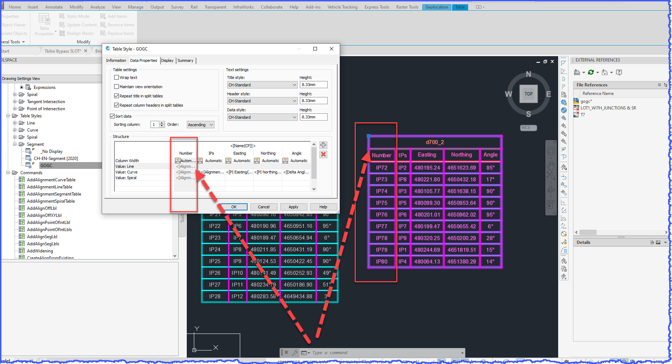The height and width of the screenshot is (364, 672).
Task: Click OK in Table Style dialog
Action: [x=234, y=207]
